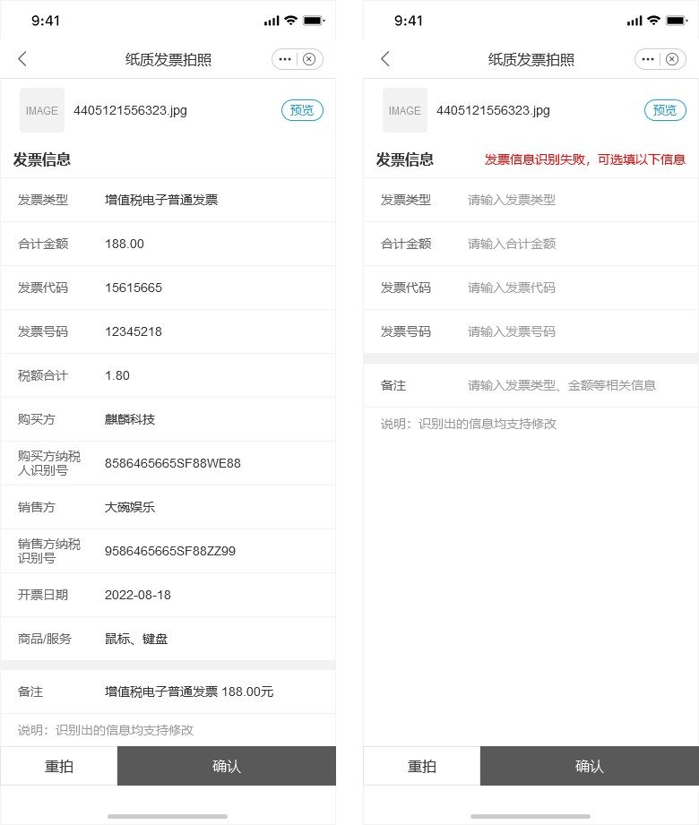Edit buyer tax ID 8586465665SF88WE88

[x=173, y=463]
